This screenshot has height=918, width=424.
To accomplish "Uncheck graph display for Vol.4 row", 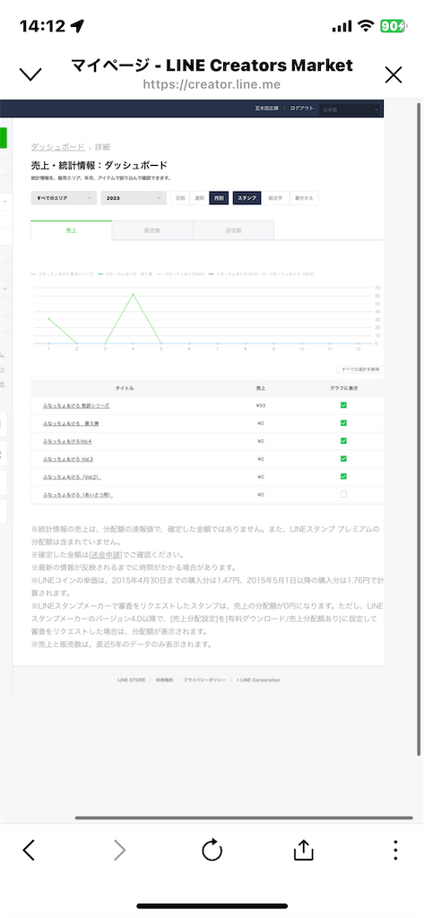I will pyautogui.click(x=343, y=441).
